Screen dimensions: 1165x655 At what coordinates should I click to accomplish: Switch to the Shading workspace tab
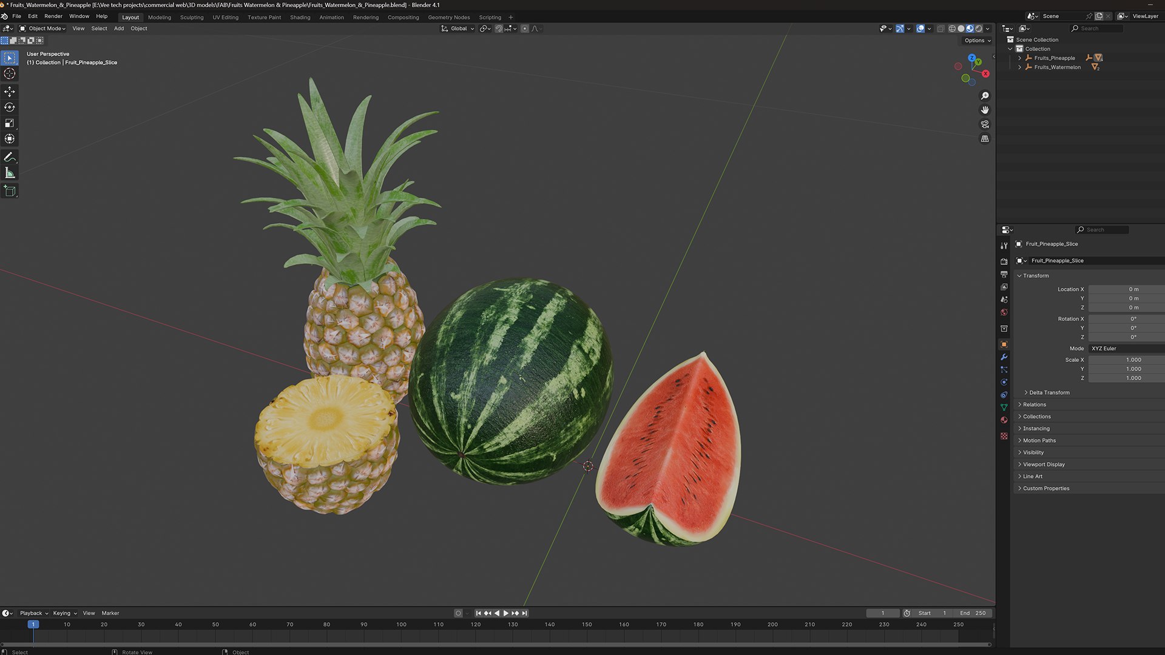300,18
